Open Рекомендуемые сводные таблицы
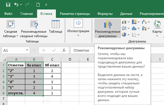The height and width of the screenshot is (105, 164). pos(34,29)
